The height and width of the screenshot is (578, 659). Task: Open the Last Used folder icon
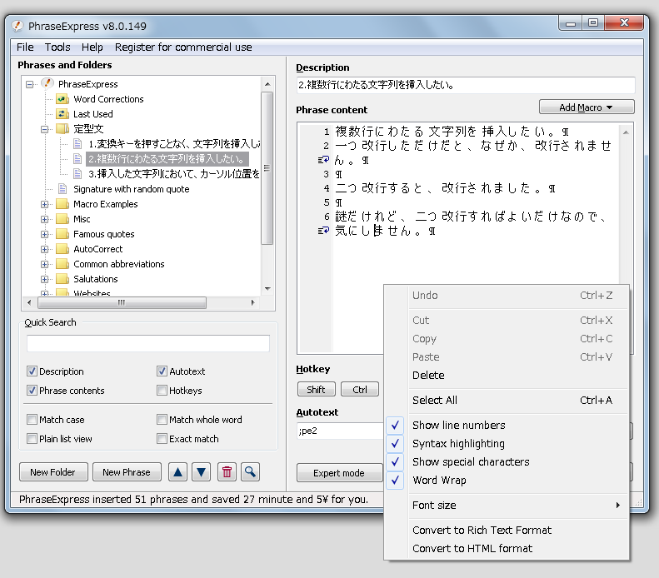click(x=62, y=114)
